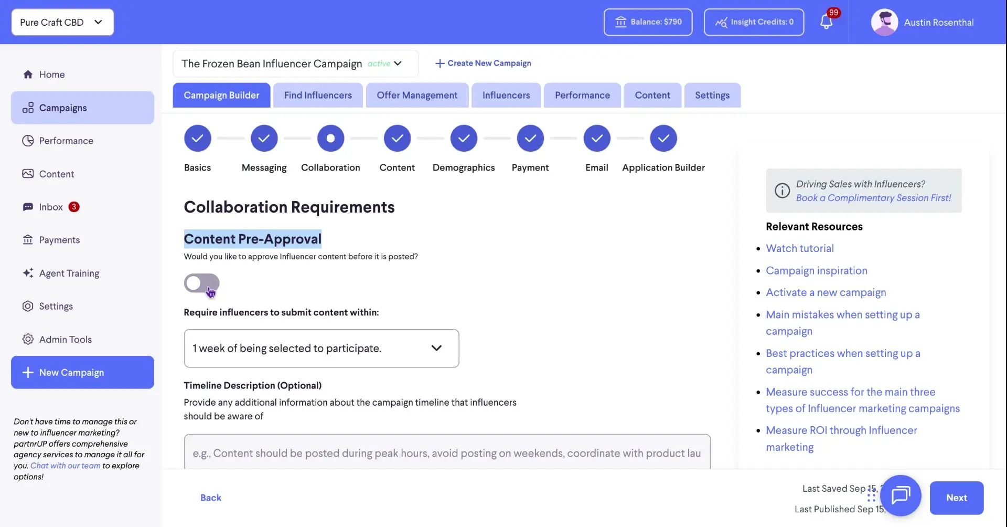This screenshot has width=1007, height=527.
Task: Jump to the Demographics step
Action: [464, 138]
